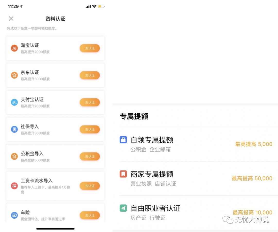Tap the home indicator bar at bottom
Screen dimensions: 278x232
point(55,229)
